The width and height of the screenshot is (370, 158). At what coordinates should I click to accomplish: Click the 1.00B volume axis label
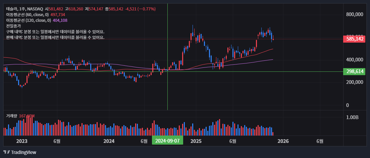(352, 117)
